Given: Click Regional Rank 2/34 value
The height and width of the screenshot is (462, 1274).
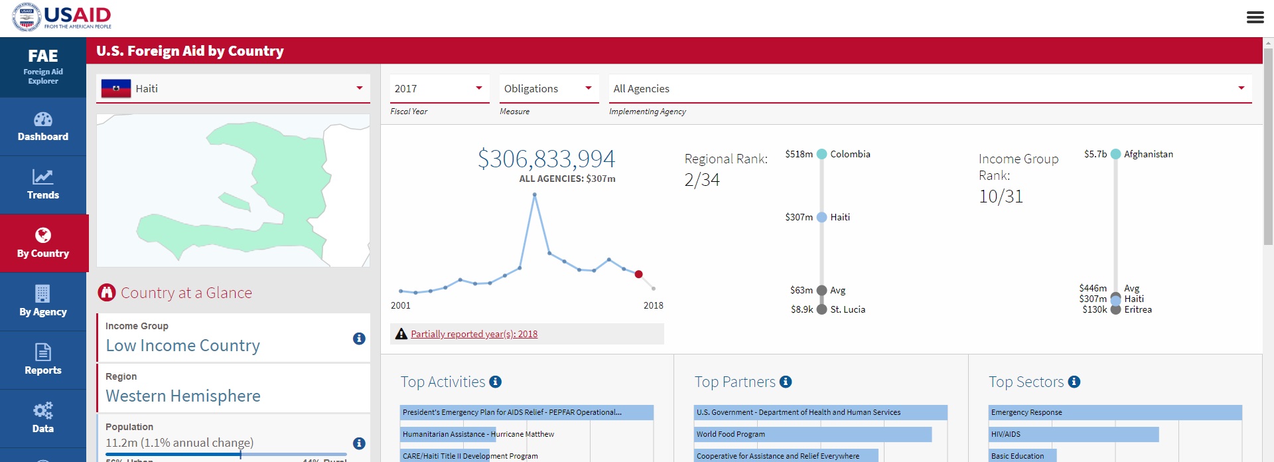Looking at the screenshot, I should pos(702,180).
